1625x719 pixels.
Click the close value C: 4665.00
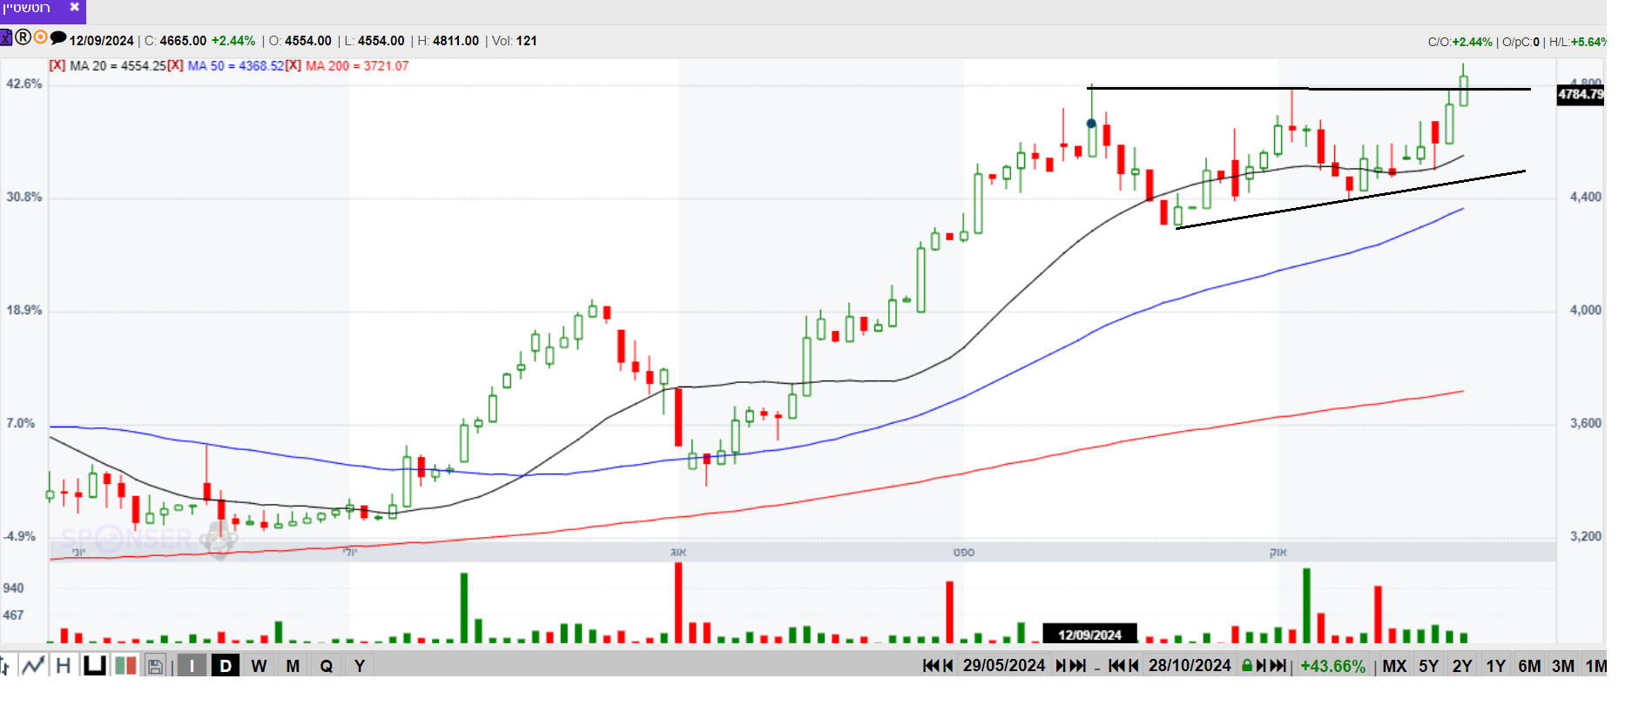[x=175, y=41]
